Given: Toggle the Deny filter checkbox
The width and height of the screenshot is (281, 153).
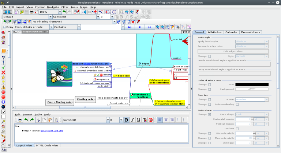Looking at the screenshot, I should coord(5,27).
